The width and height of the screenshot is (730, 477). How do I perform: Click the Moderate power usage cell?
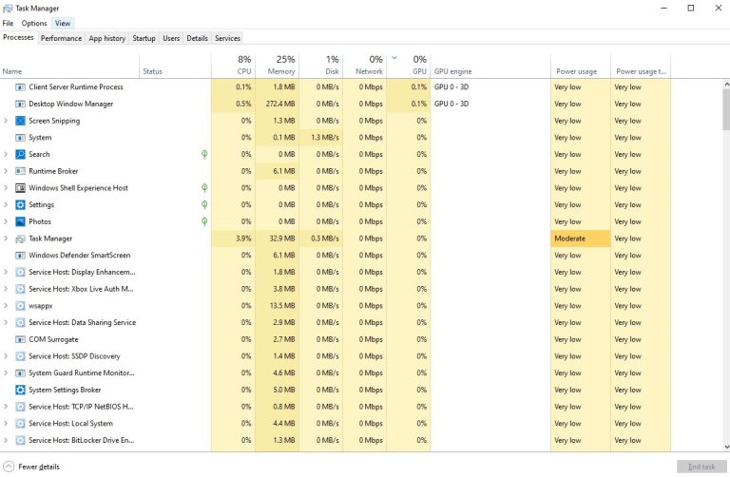(581, 238)
